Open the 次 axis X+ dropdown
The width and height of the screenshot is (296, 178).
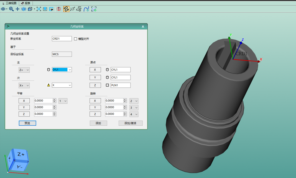(x=24, y=85)
